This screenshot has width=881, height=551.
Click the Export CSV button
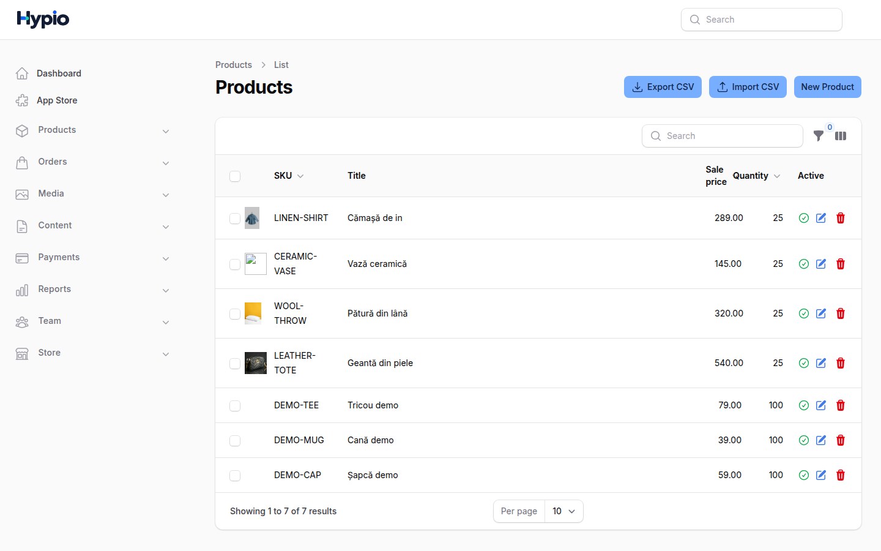click(x=663, y=87)
